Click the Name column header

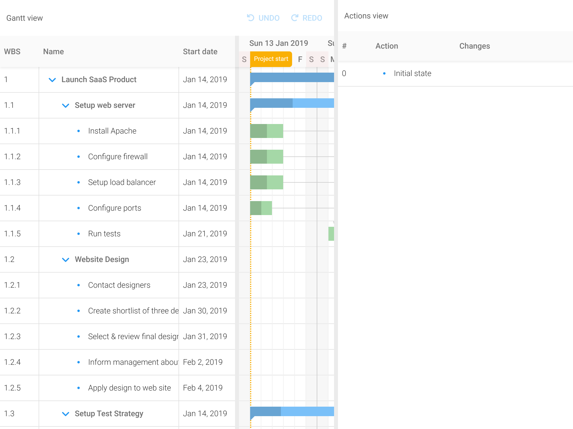[53, 52]
